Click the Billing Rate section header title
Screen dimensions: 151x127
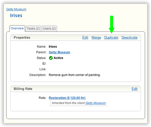23,89
